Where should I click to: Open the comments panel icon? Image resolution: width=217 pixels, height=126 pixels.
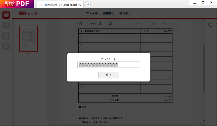[x=211, y=25]
